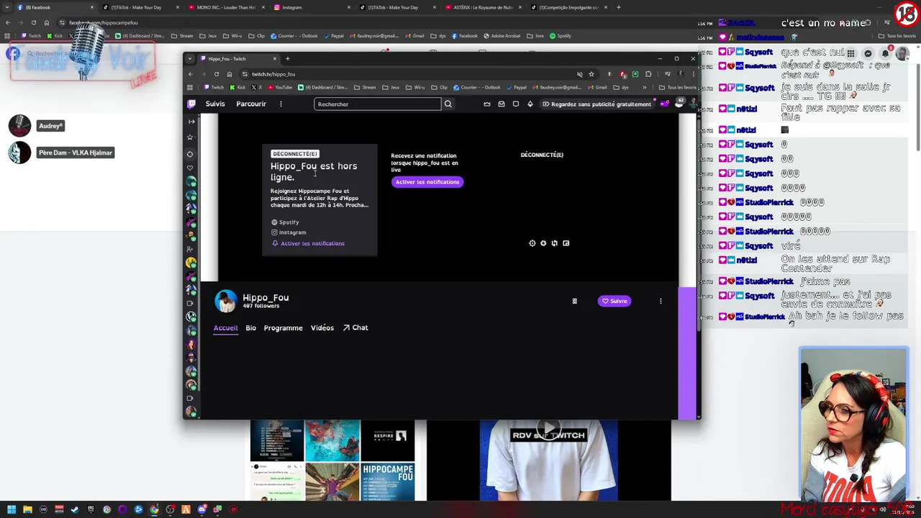The height and width of the screenshot is (518, 921).
Task: Open the Wii-u bookmarks folder
Action: click(415, 88)
